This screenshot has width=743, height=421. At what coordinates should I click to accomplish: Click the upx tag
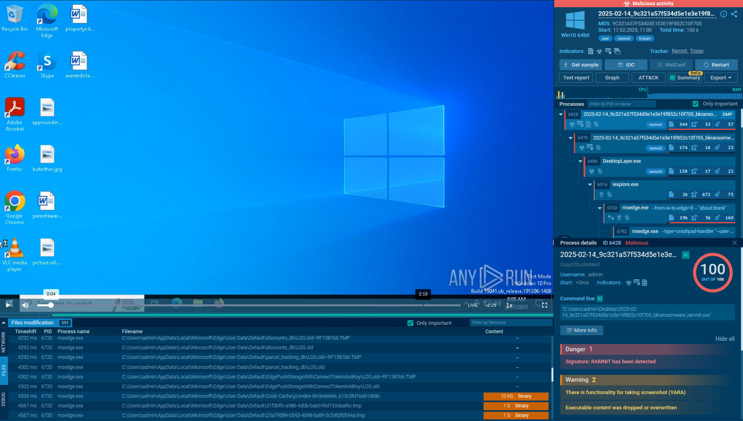(x=605, y=38)
